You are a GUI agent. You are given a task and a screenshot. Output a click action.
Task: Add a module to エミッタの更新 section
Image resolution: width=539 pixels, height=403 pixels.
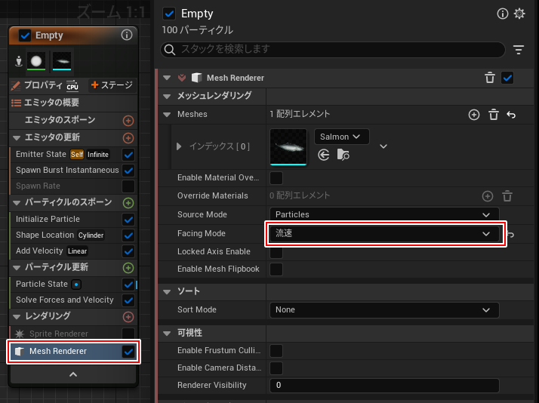[x=128, y=138]
